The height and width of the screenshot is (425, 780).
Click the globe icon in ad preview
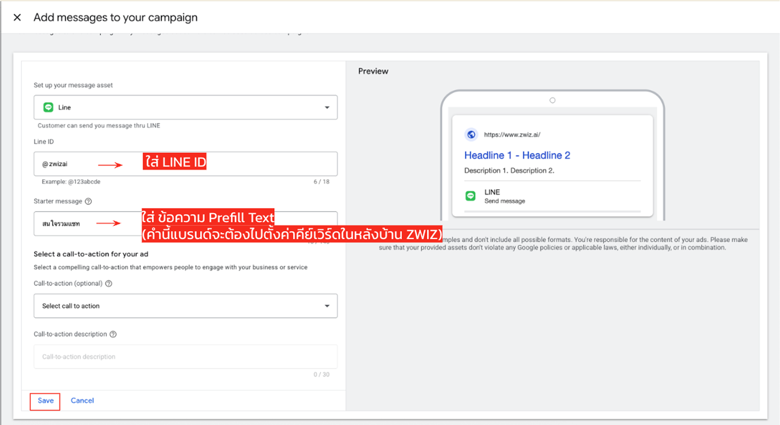click(471, 135)
